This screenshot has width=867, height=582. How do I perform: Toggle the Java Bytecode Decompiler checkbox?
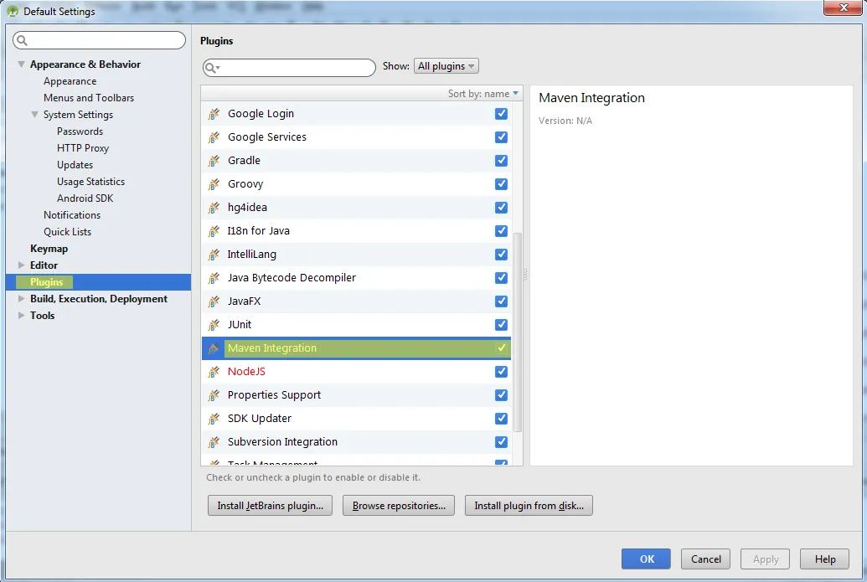pos(501,277)
